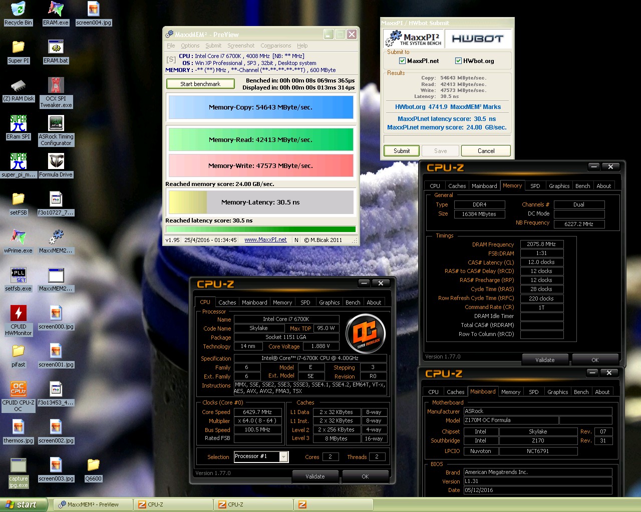The width and height of the screenshot is (641, 512).
Task: Open Bench tab in CPU tab CPU-Z window
Action: tap(353, 302)
